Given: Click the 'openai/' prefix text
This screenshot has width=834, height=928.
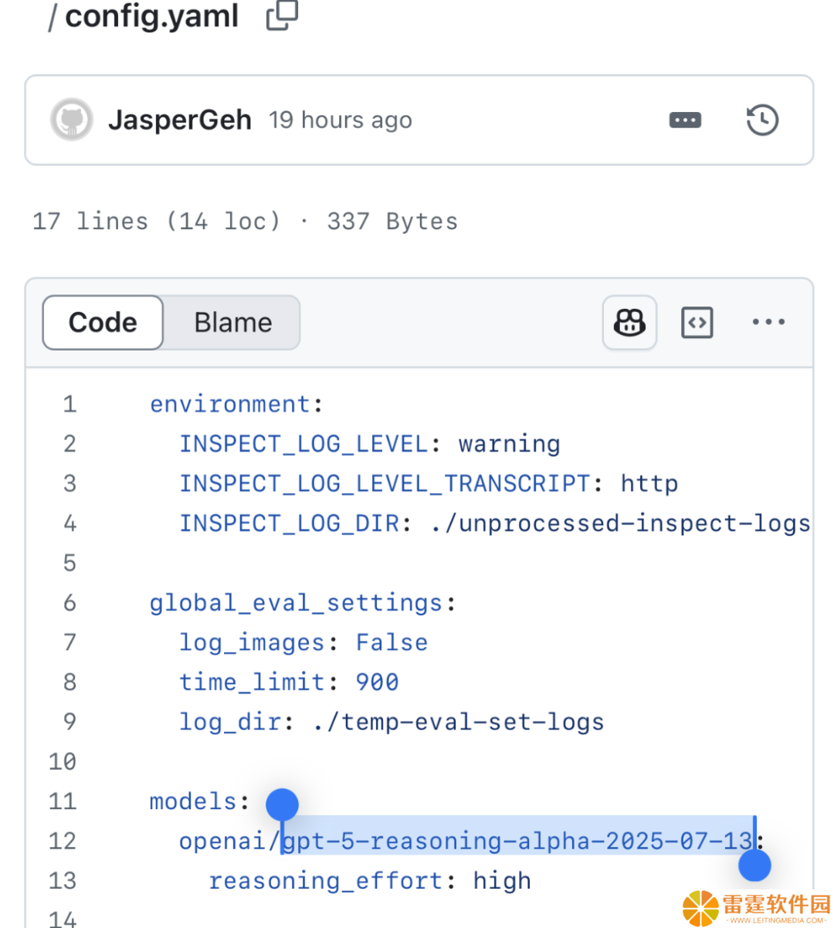Looking at the screenshot, I should click(230, 841).
